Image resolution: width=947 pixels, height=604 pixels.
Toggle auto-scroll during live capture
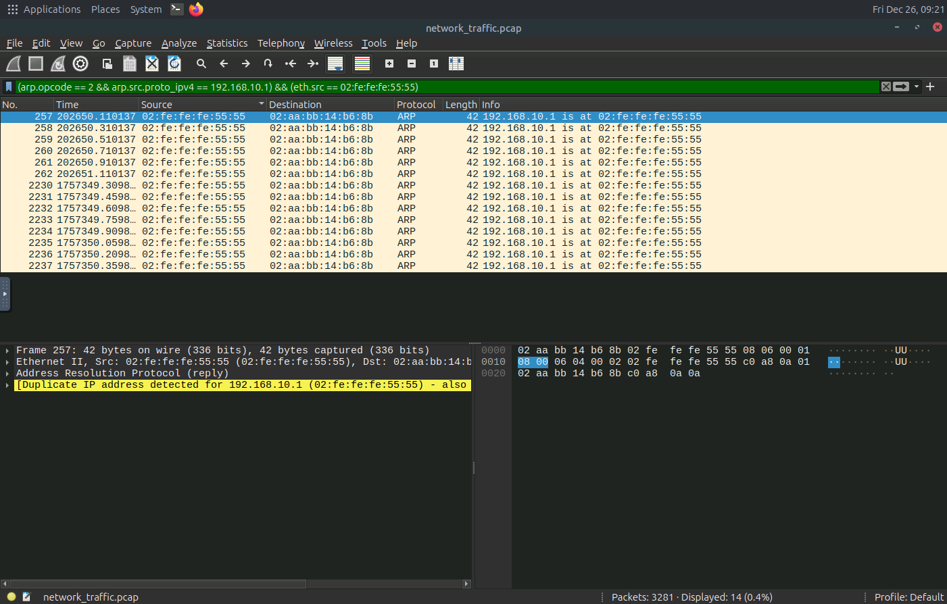coord(335,64)
